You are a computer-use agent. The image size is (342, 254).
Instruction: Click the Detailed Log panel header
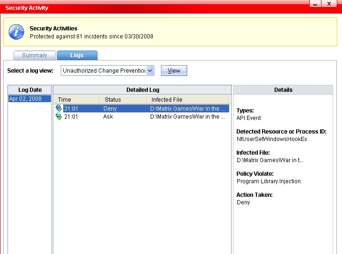pyautogui.click(x=142, y=90)
